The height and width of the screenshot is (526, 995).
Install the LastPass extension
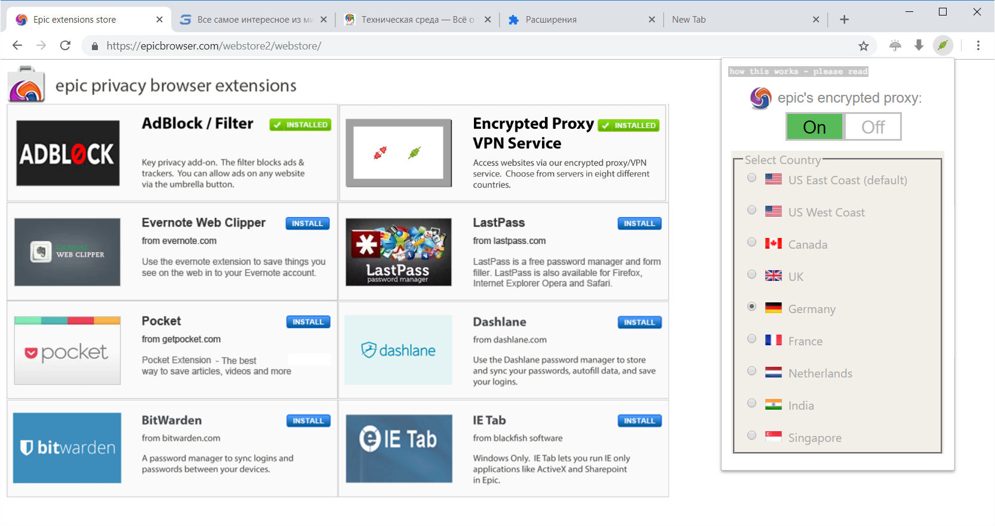click(639, 224)
